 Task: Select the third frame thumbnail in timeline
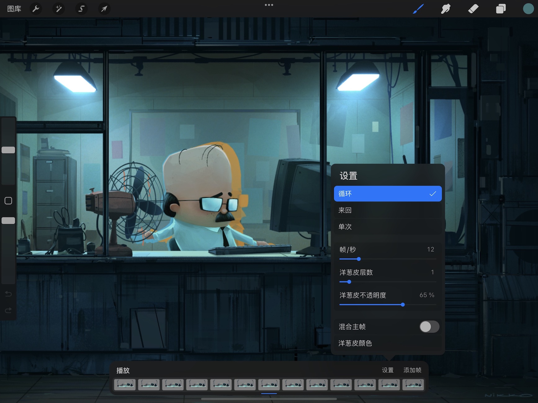tap(173, 384)
